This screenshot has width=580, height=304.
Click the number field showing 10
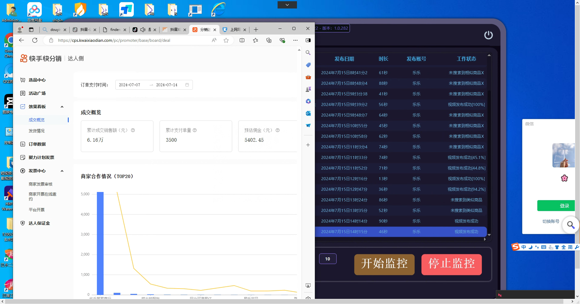[x=328, y=259]
